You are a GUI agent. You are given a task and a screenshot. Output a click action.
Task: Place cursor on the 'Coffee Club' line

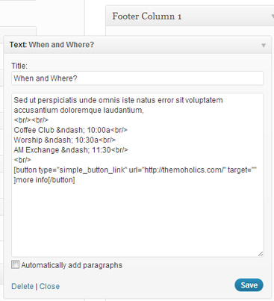click(71, 130)
